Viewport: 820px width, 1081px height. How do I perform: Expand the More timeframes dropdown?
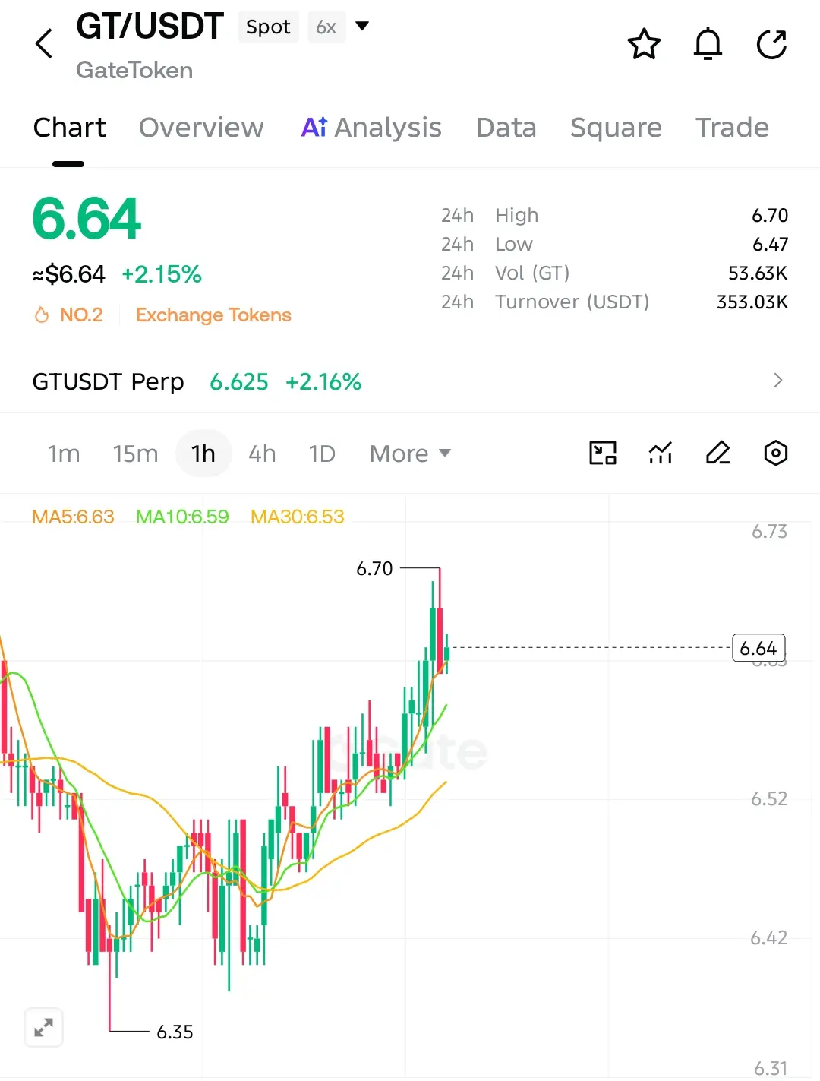coord(410,454)
